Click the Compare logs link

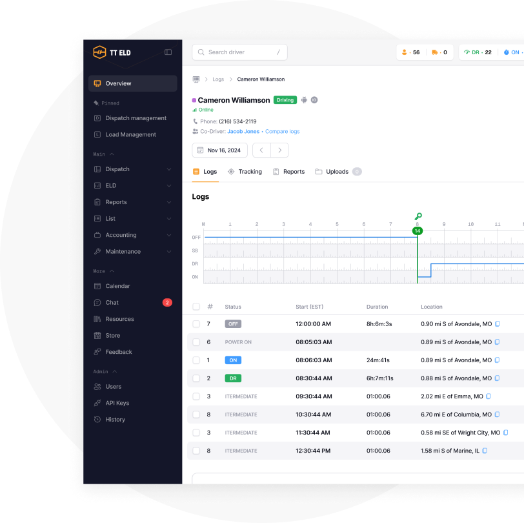click(x=283, y=132)
